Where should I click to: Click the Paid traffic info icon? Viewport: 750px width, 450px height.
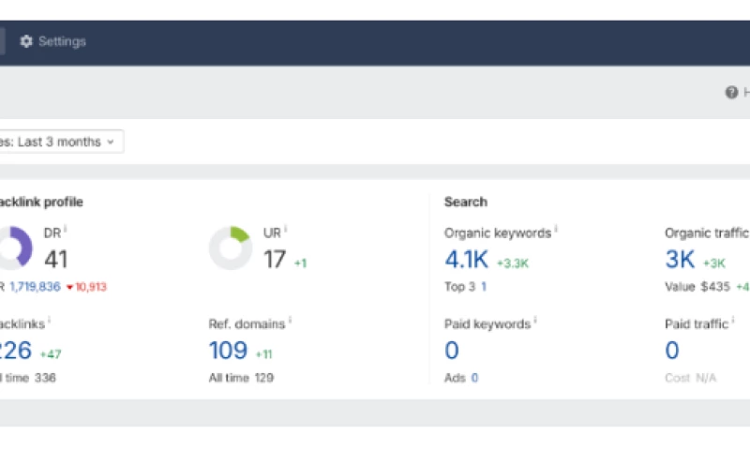click(x=733, y=320)
